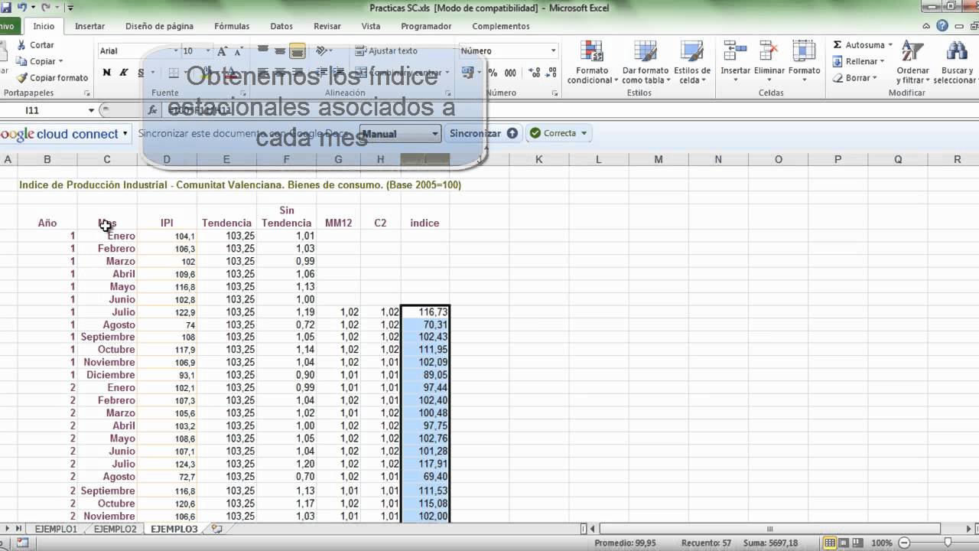Image resolution: width=979 pixels, height=551 pixels.
Task: Click the fx insert function icon
Action: coord(152,110)
